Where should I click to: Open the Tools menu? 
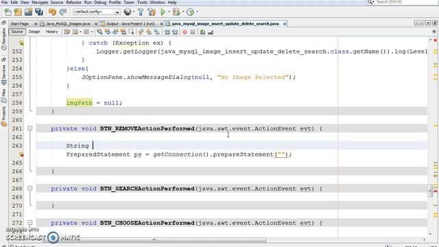(142, 2)
